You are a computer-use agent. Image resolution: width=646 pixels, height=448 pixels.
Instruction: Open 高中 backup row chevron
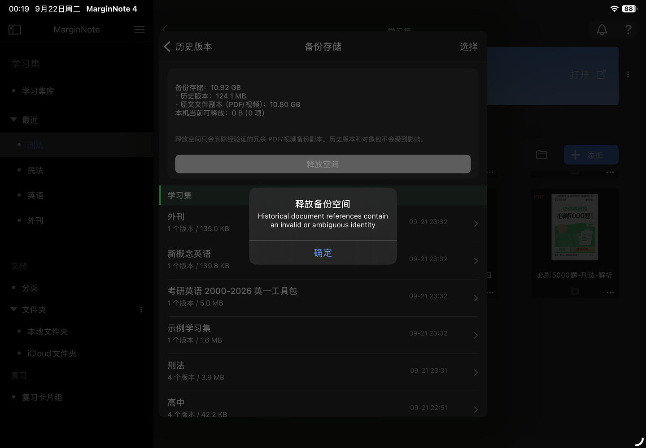pos(476,409)
